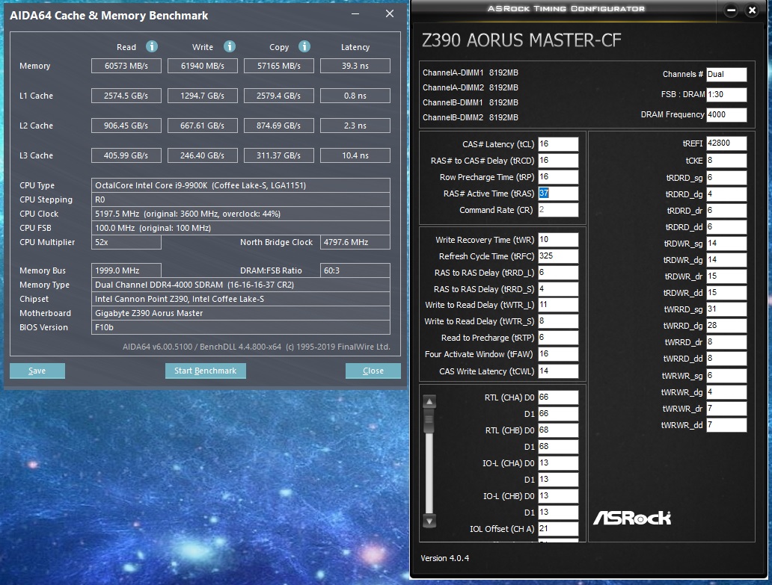Click the L3 Cache Copy value 311.37 GB/s
772x585 pixels.
pos(279,155)
